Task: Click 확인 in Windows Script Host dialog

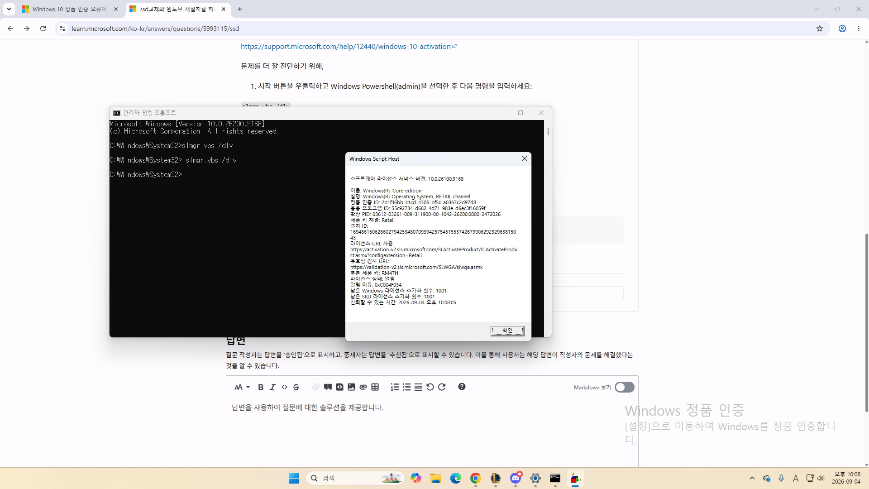Action: point(507,331)
